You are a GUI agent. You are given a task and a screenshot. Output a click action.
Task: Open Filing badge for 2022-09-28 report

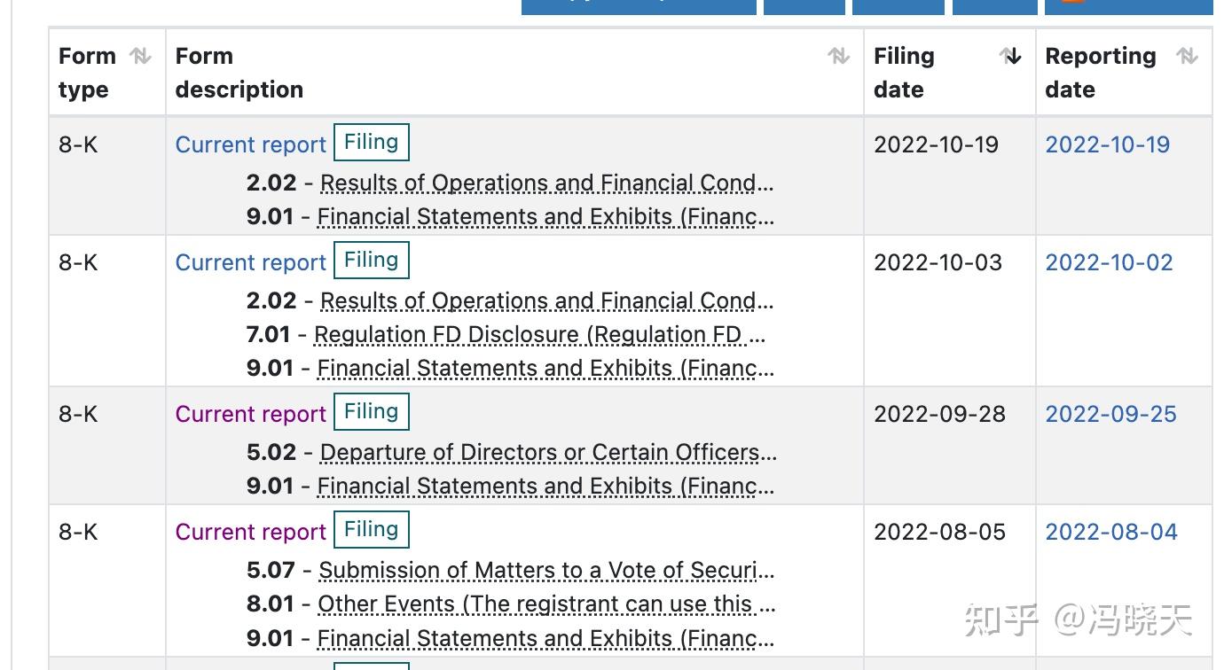pyautogui.click(x=371, y=412)
